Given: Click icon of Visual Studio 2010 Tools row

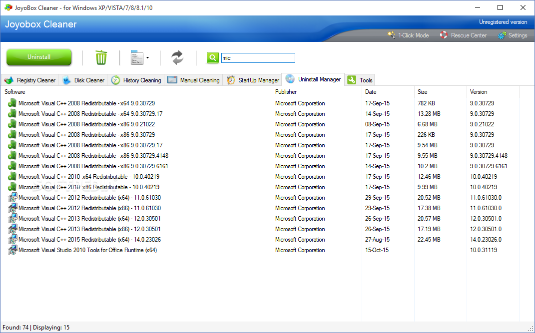Looking at the screenshot, I should click(x=12, y=250).
